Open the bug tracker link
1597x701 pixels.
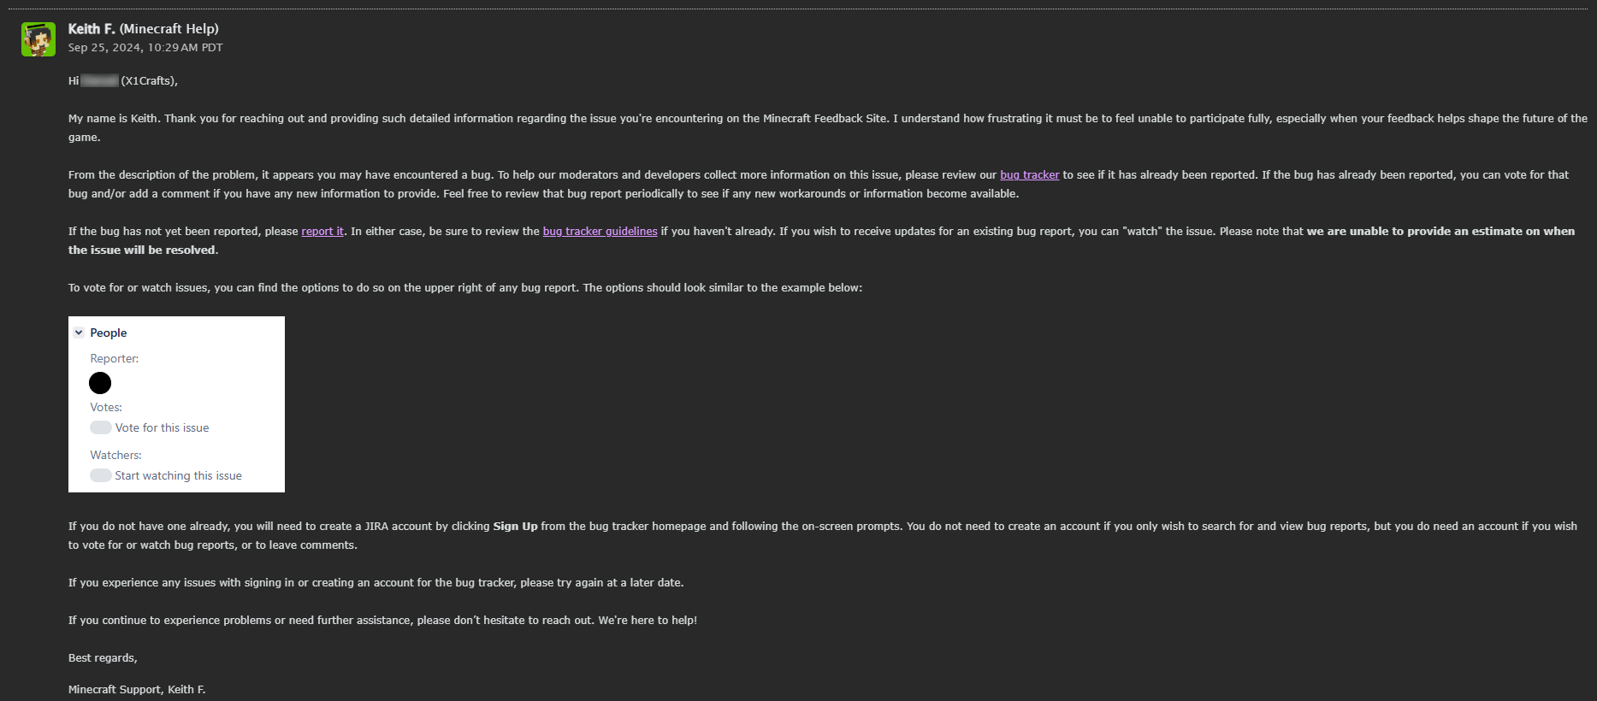(x=1029, y=175)
